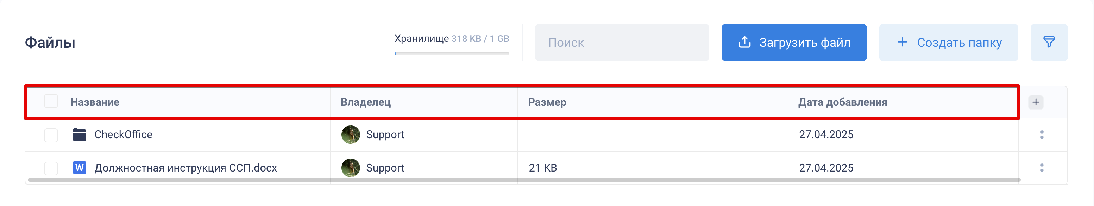Click the Создать папку button

[948, 43]
